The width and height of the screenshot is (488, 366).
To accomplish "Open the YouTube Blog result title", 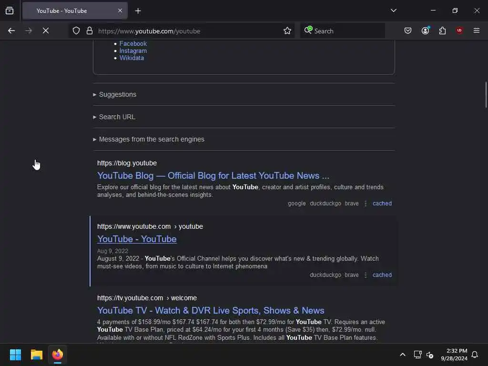I will click(x=213, y=175).
